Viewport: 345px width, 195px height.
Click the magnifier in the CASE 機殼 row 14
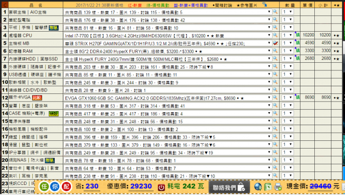tap(275, 113)
